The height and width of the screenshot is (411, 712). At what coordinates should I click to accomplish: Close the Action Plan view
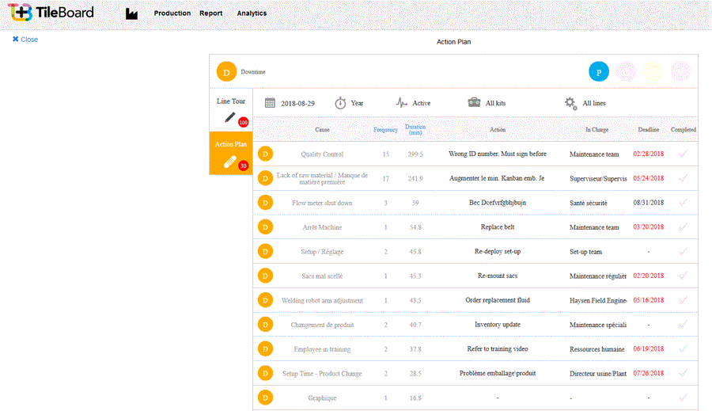pyautogui.click(x=25, y=40)
